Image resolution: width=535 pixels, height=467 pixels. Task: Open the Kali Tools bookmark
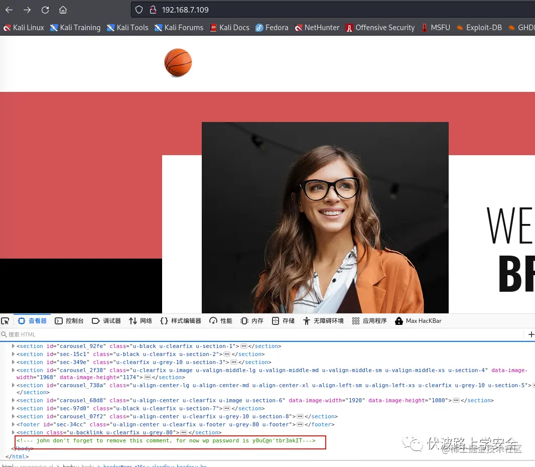point(127,28)
